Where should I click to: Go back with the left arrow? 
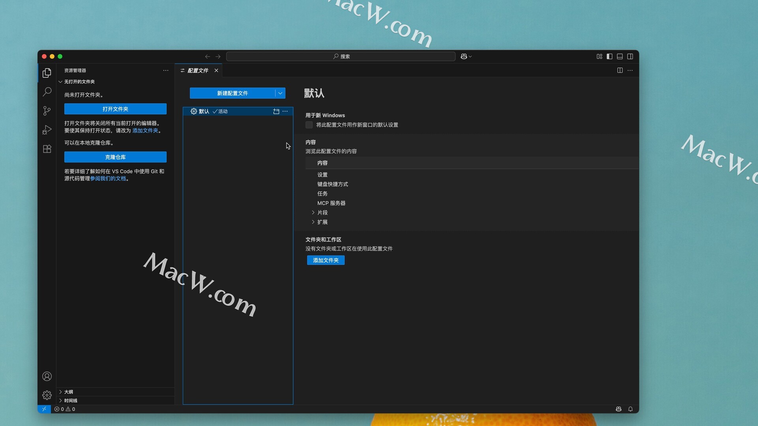click(208, 56)
